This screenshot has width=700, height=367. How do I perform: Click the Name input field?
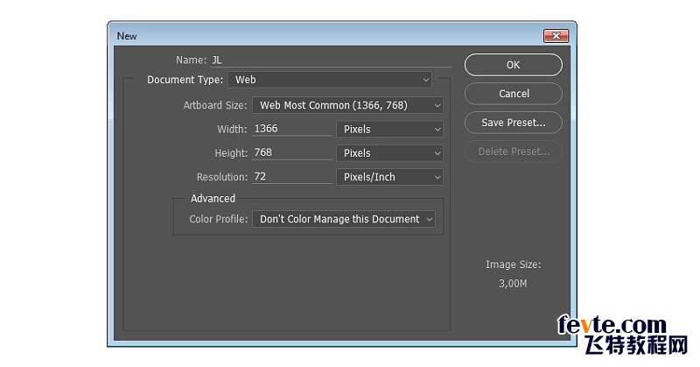pos(331,60)
